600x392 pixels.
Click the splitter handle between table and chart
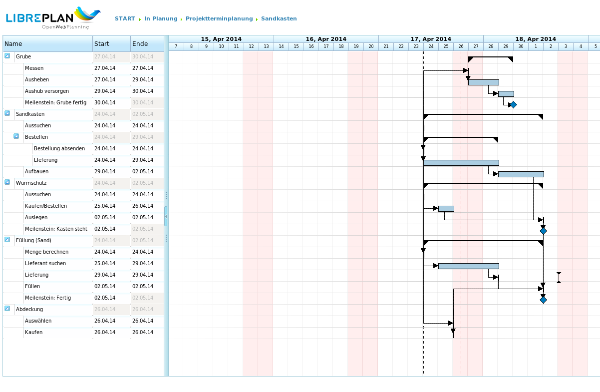(x=166, y=216)
